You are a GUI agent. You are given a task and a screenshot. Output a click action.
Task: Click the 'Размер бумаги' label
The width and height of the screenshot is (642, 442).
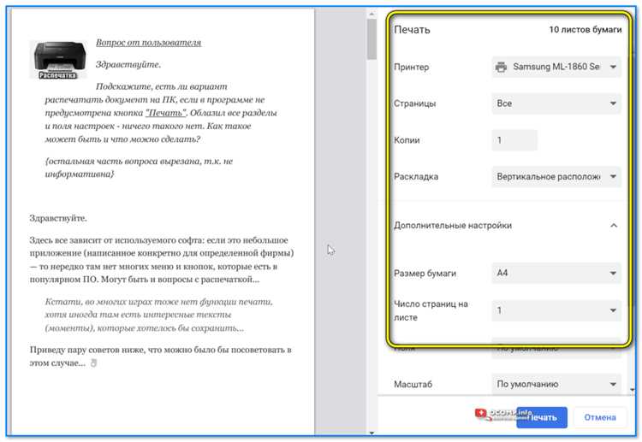[425, 273]
